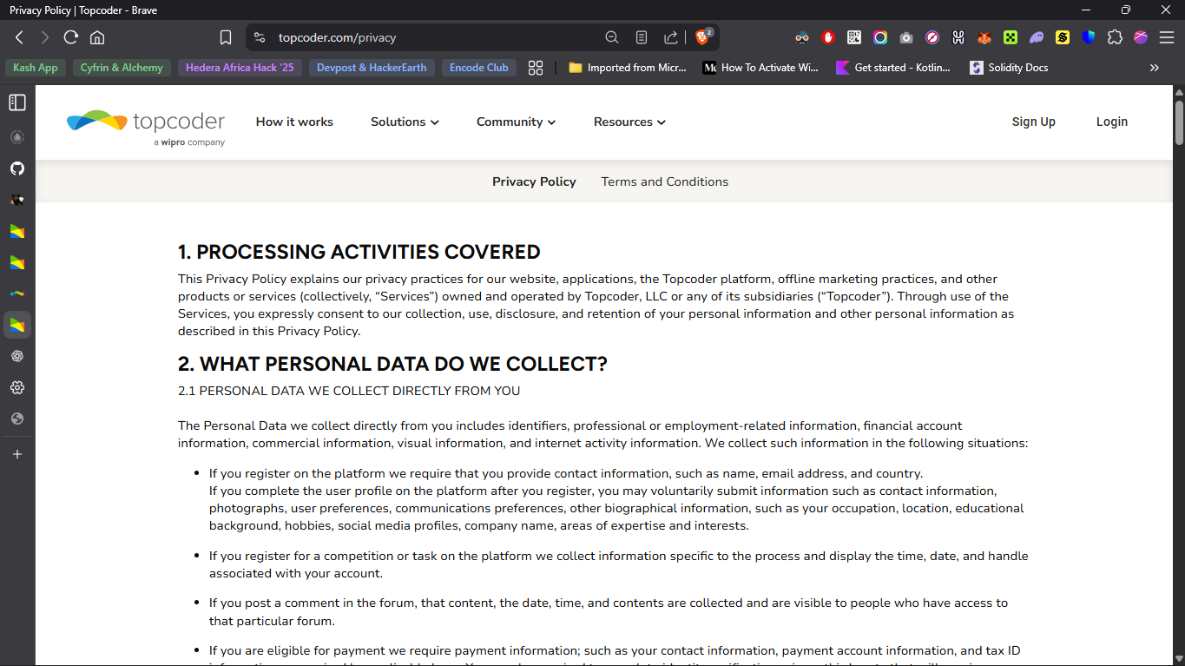The image size is (1185, 666).
Task: Toggle Brave reader mode icon
Action: pyautogui.click(x=642, y=37)
